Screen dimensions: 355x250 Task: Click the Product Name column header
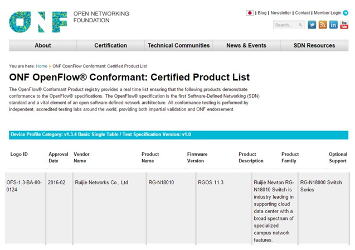(x=150, y=157)
